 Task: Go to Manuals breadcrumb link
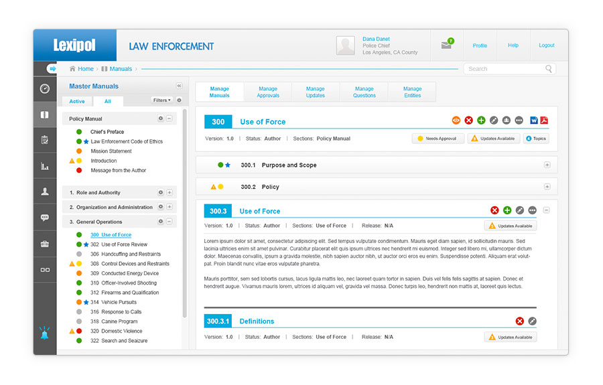point(117,69)
